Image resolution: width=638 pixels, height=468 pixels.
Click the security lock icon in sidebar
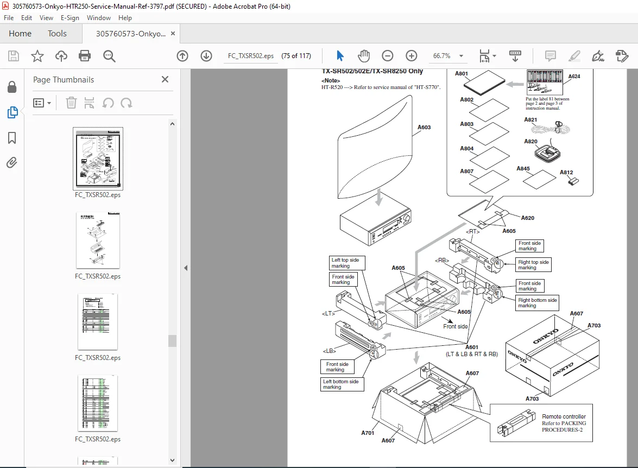(x=12, y=87)
